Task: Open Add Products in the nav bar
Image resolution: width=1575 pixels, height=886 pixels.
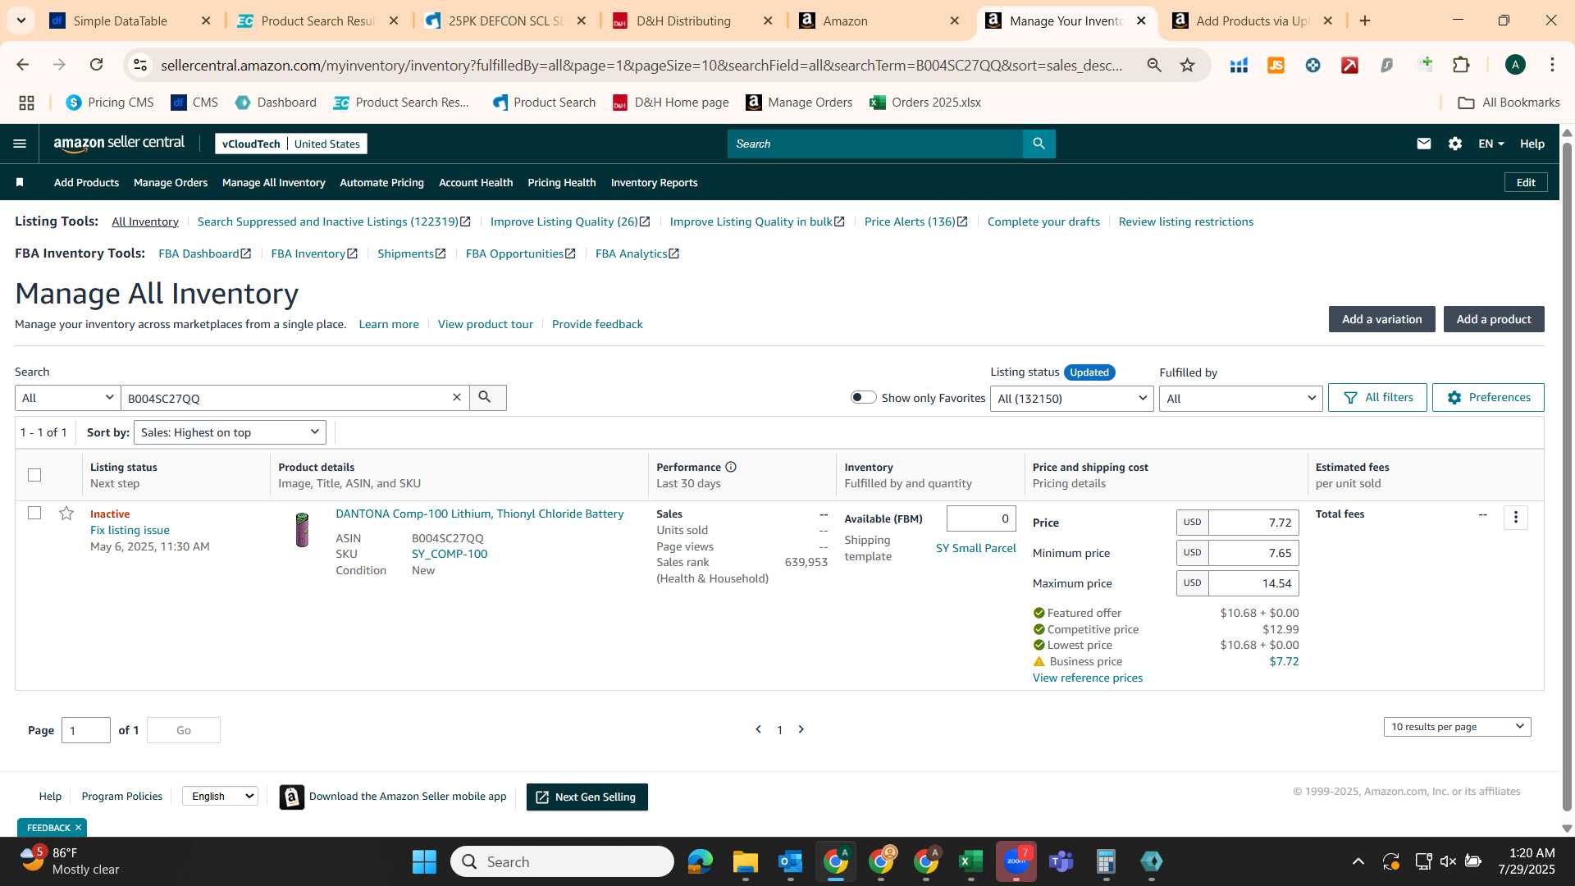Action: (x=86, y=182)
